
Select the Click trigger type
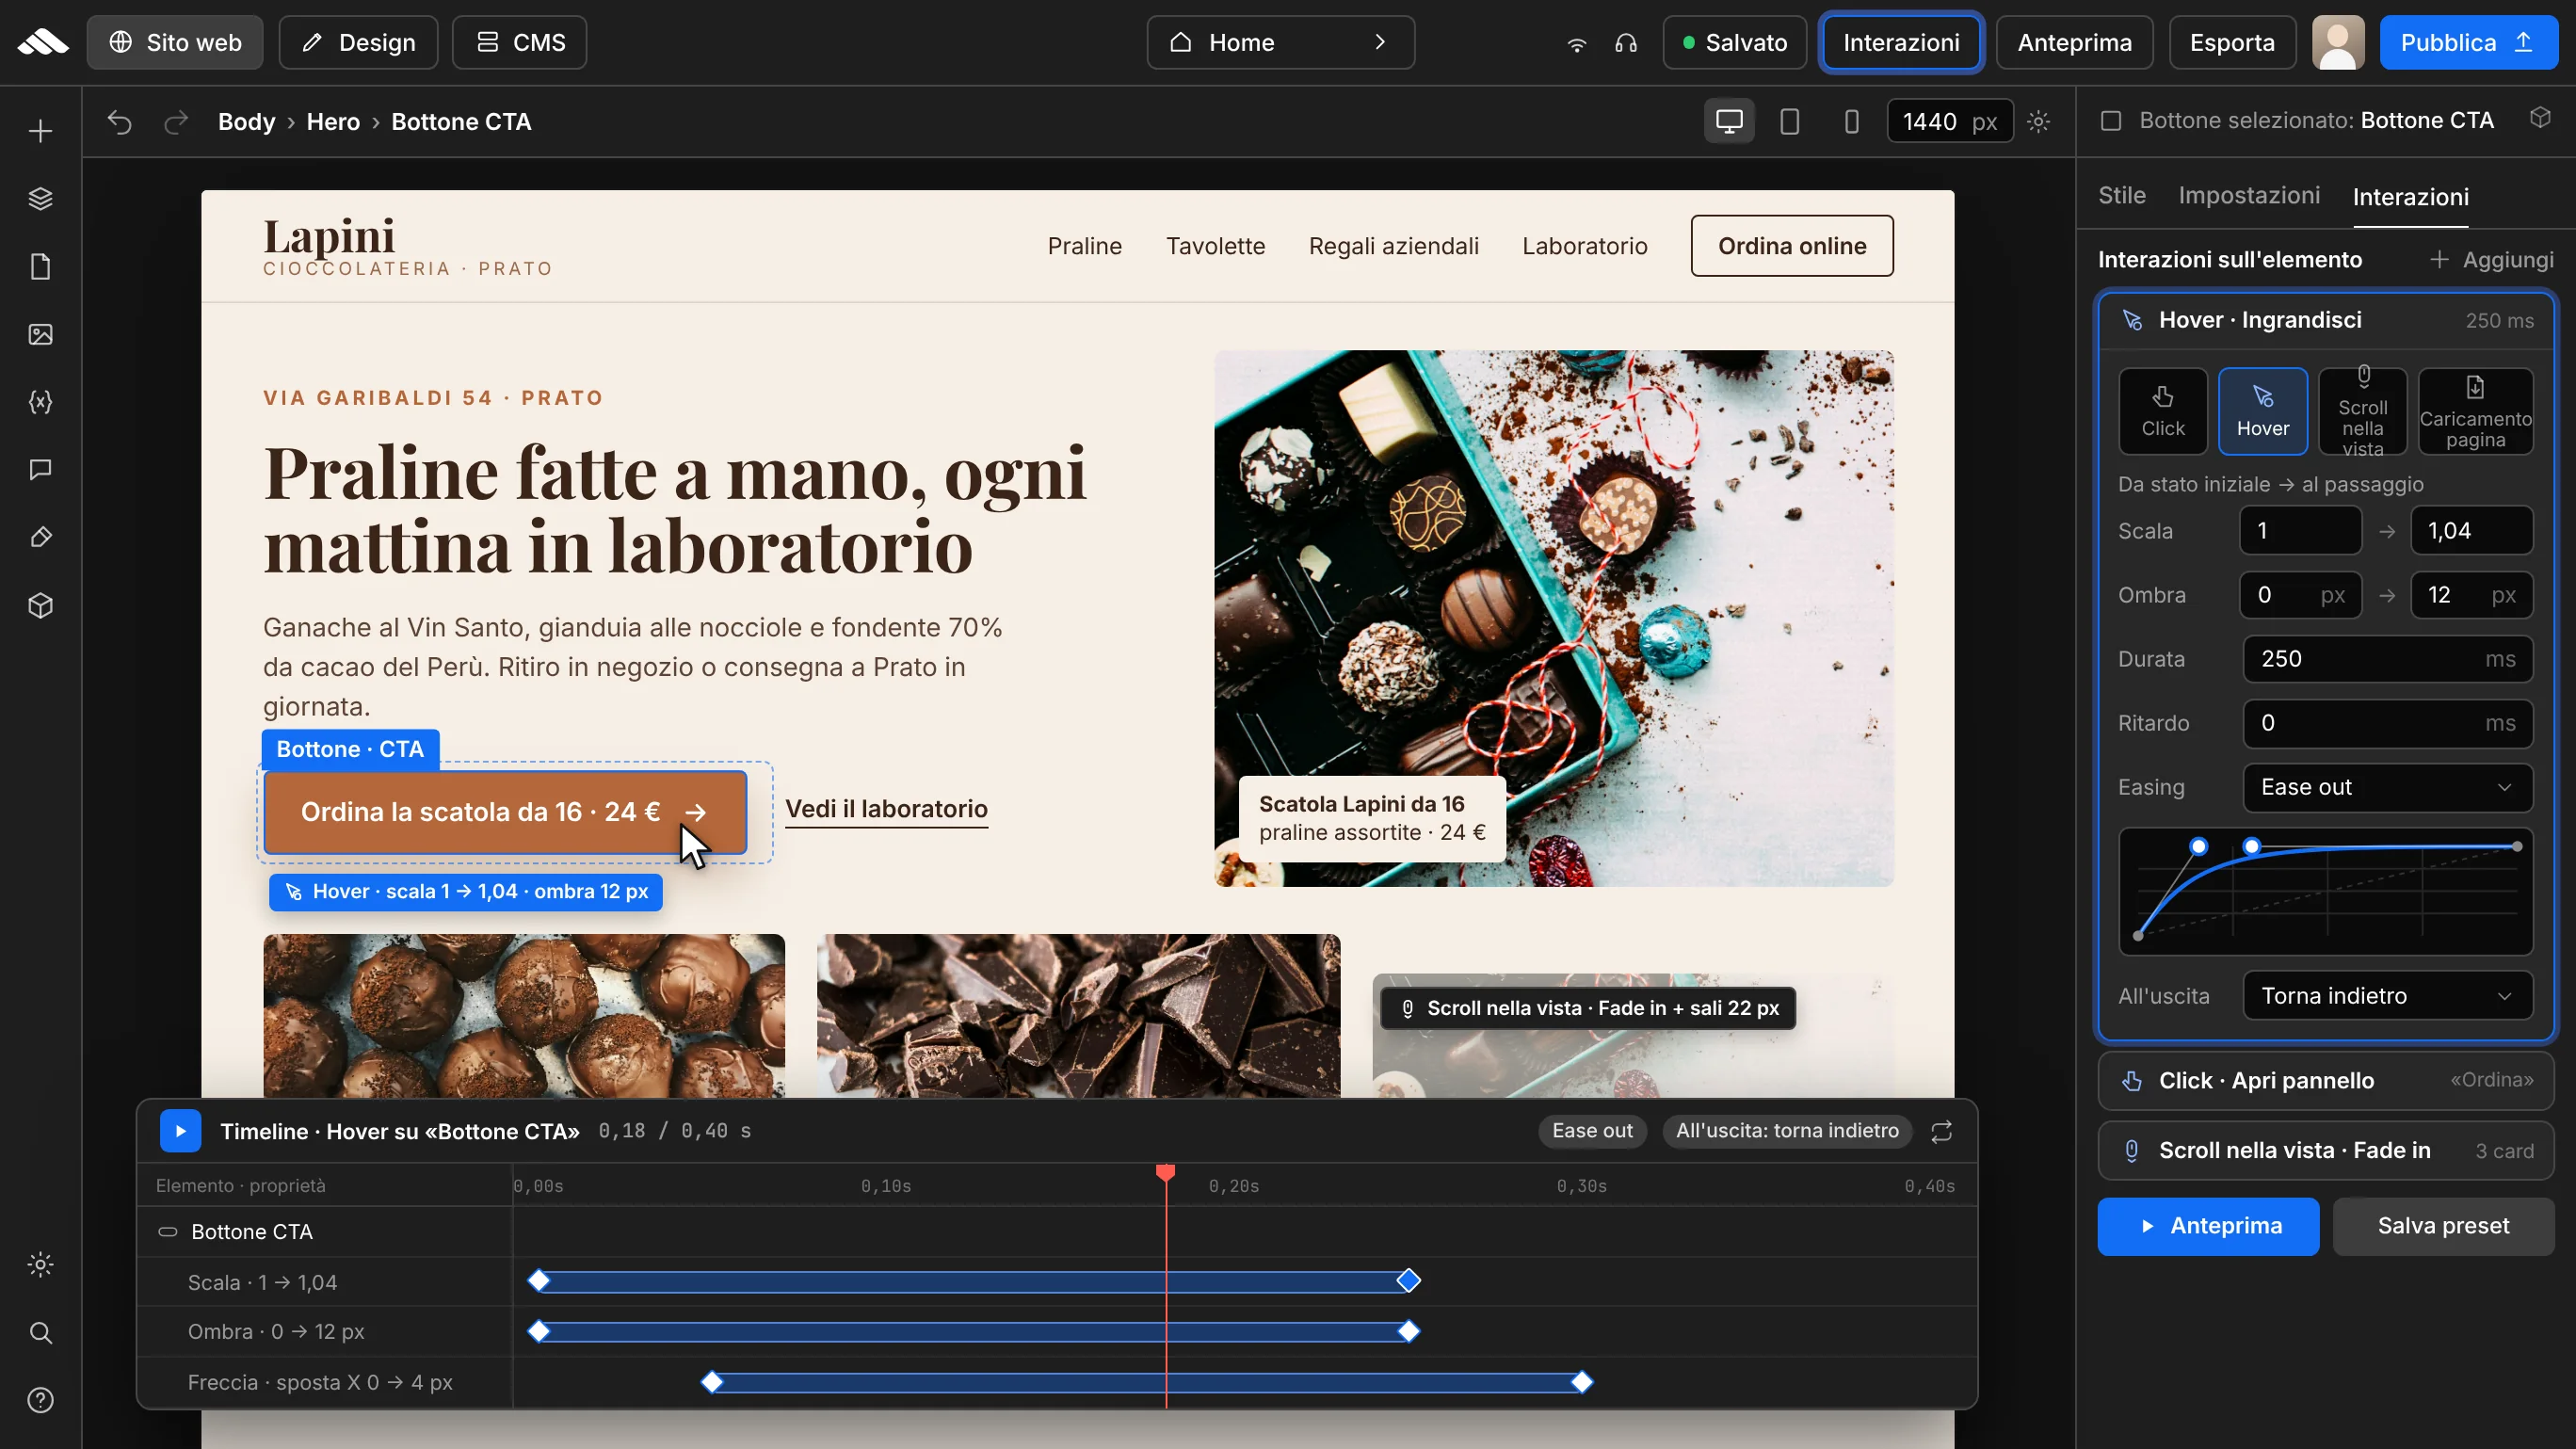[x=2163, y=411]
